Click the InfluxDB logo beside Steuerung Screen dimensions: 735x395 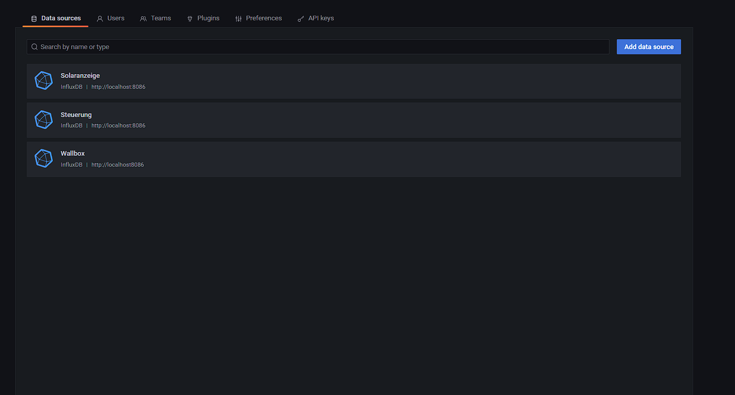[x=43, y=120]
